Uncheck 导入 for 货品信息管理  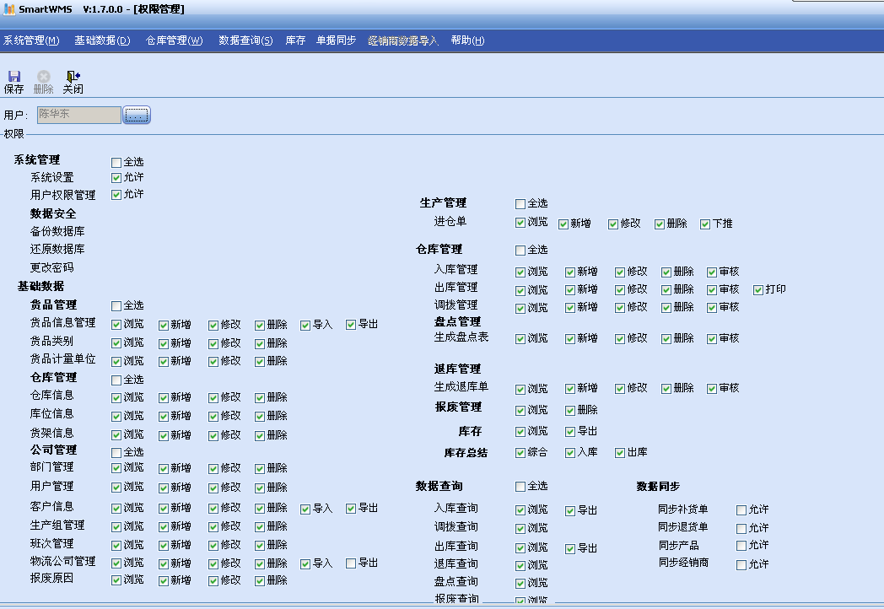tap(305, 325)
